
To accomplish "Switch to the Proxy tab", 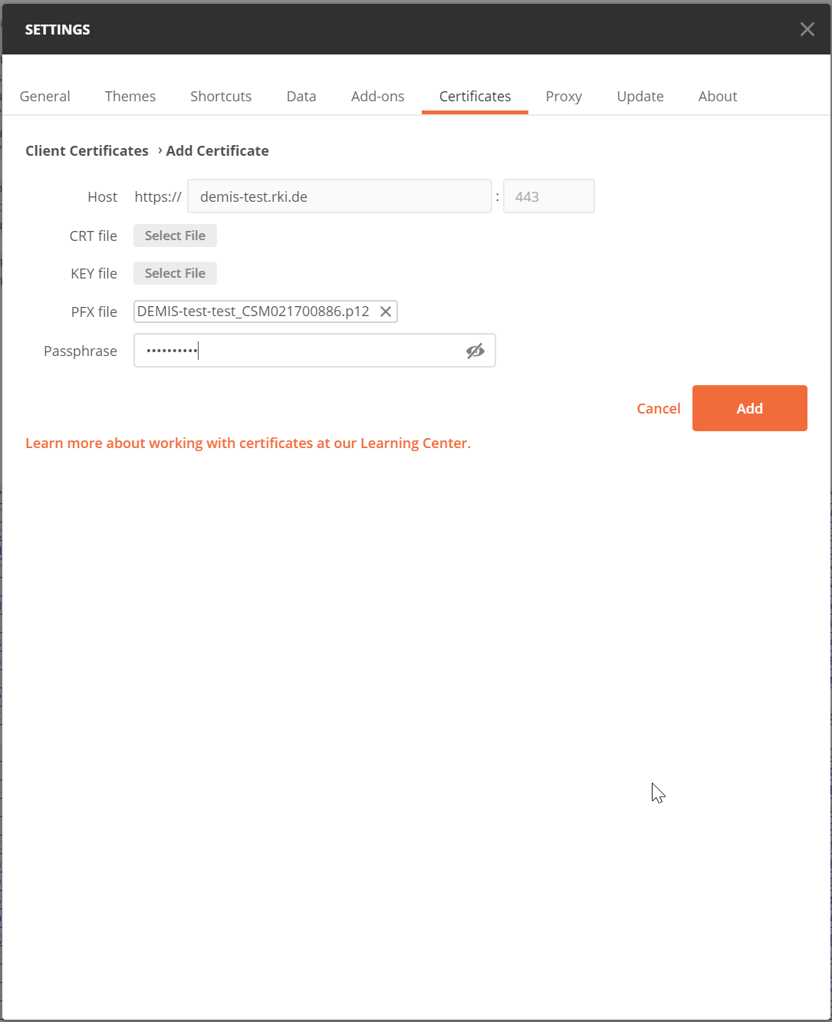I will coord(564,96).
